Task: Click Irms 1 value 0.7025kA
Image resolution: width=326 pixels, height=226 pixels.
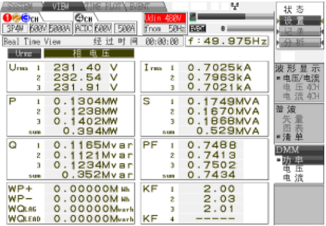Action: click(220, 68)
